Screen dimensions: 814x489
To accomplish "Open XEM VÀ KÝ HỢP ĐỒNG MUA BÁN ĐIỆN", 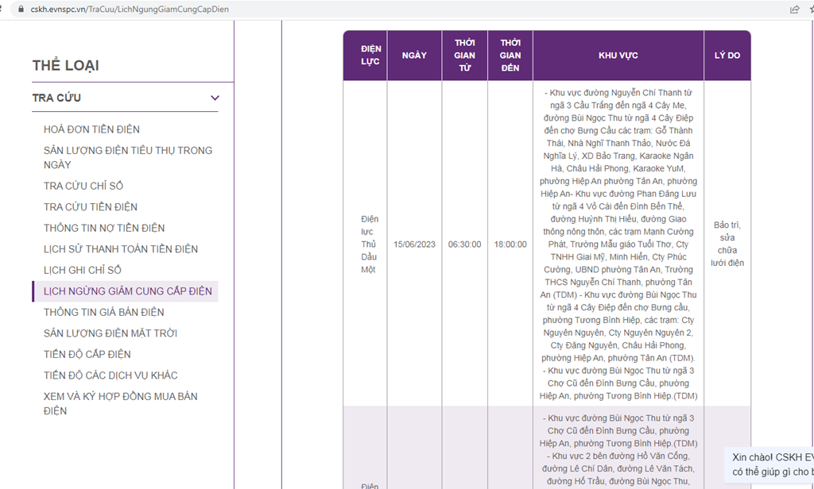I will point(121,403).
